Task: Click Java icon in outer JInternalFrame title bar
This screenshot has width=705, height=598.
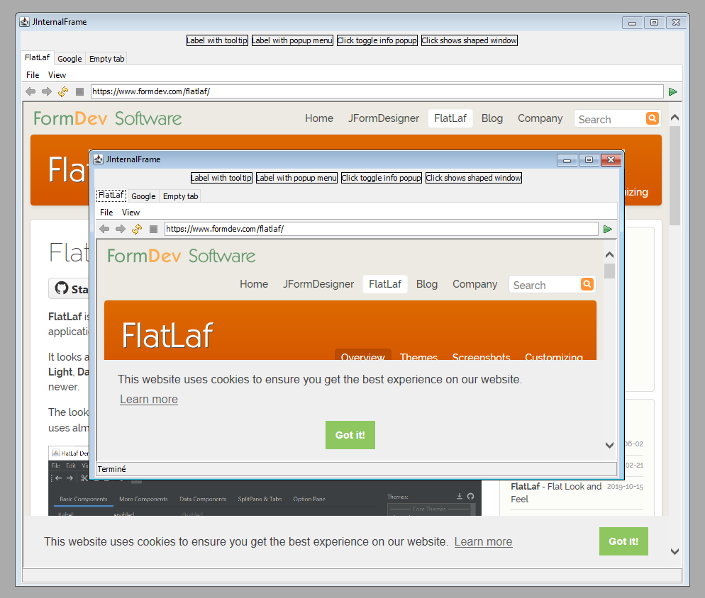Action: tap(25, 21)
